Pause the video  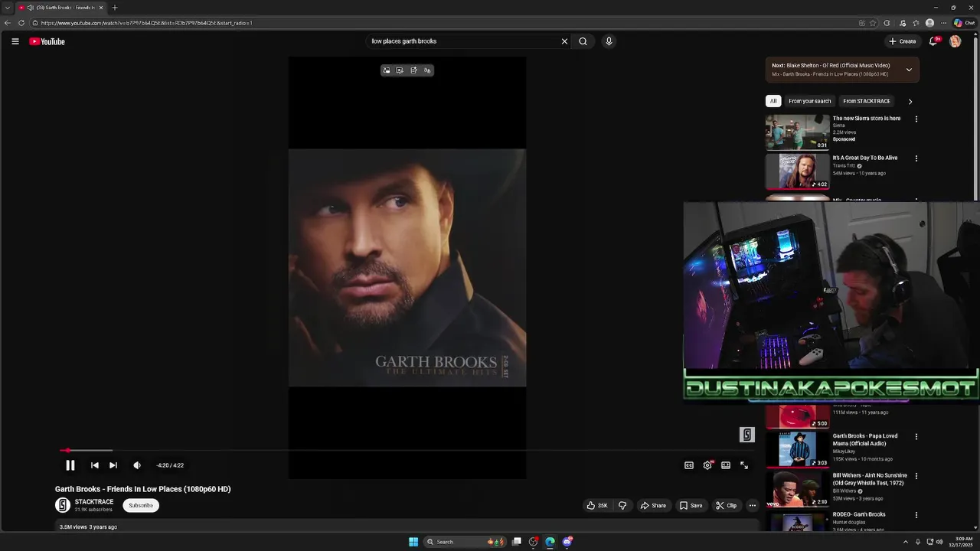pos(70,465)
